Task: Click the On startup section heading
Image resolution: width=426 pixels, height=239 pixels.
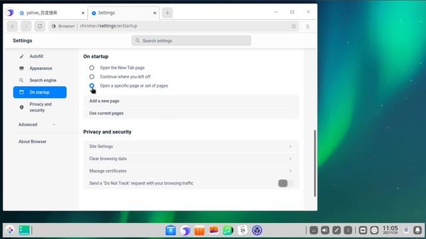Action: 96,56
